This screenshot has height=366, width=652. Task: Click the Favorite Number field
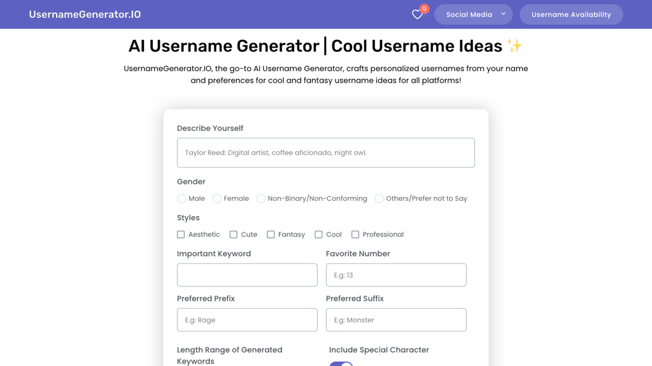tap(396, 274)
